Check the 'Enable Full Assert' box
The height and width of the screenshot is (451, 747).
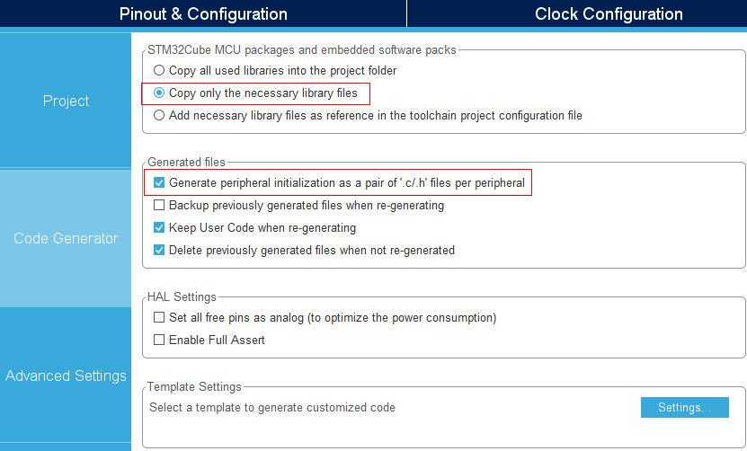tap(159, 340)
